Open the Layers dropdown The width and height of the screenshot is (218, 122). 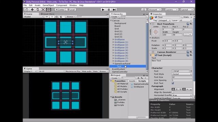pyautogui.click(x=172, y=10)
